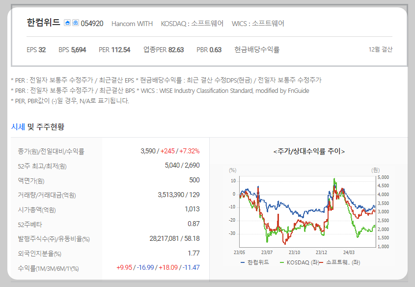This screenshot has height=287, width=415.
Task: Select the 24/03 date axis label
Action: [349, 253]
